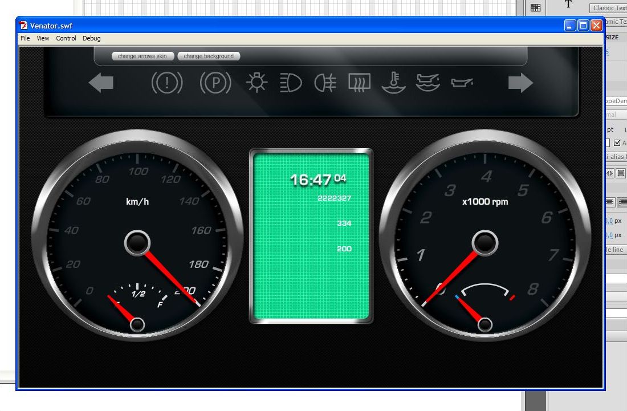Toggle the oil level warning icon
This screenshot has height=411, width=627.
(427, 83)
